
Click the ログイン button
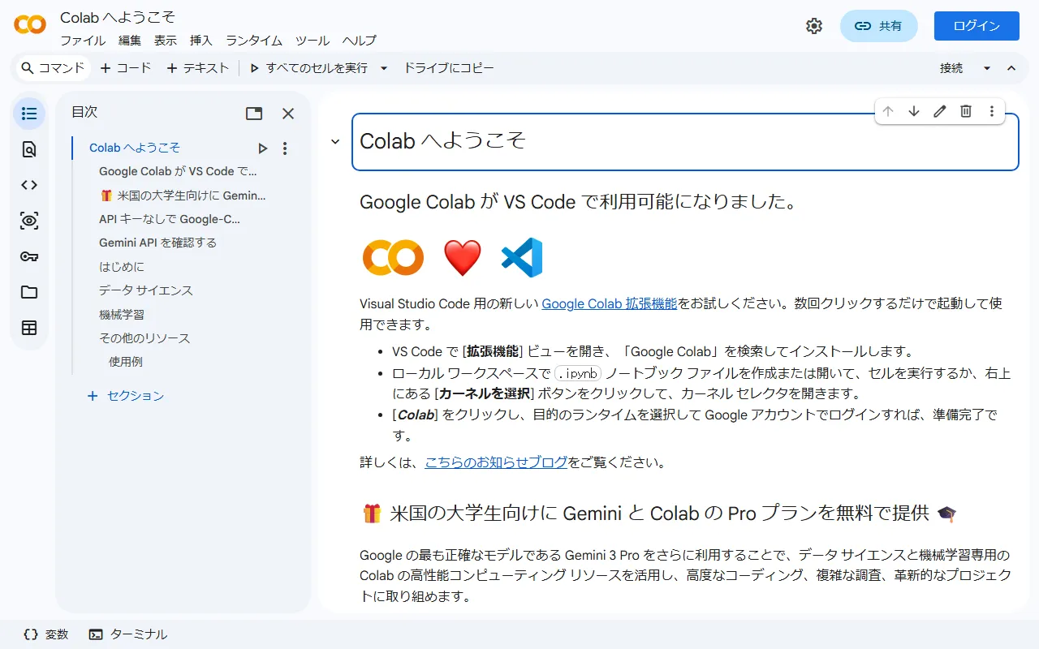[976, 26]
